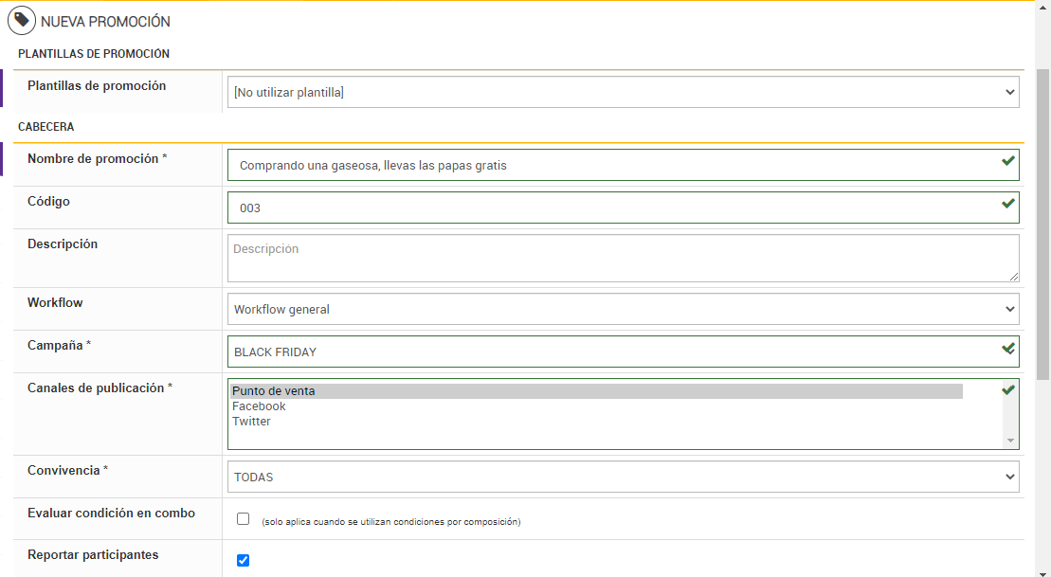Click the Nueva Promoción tag icon
The image size is (1051, 577).
22,20
